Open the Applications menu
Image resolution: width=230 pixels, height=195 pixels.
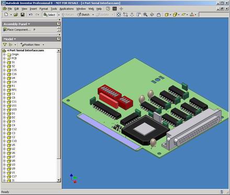(x=66, y=9)
